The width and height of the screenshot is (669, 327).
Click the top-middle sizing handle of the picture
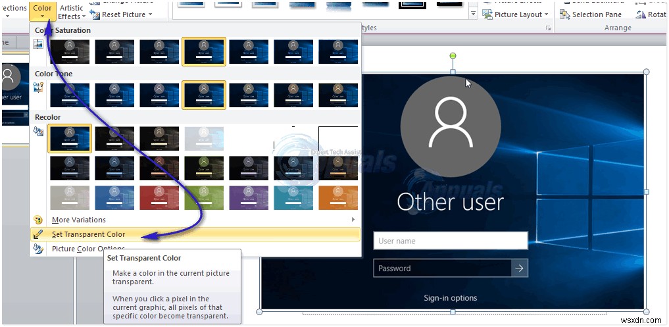tap(453, 72)
